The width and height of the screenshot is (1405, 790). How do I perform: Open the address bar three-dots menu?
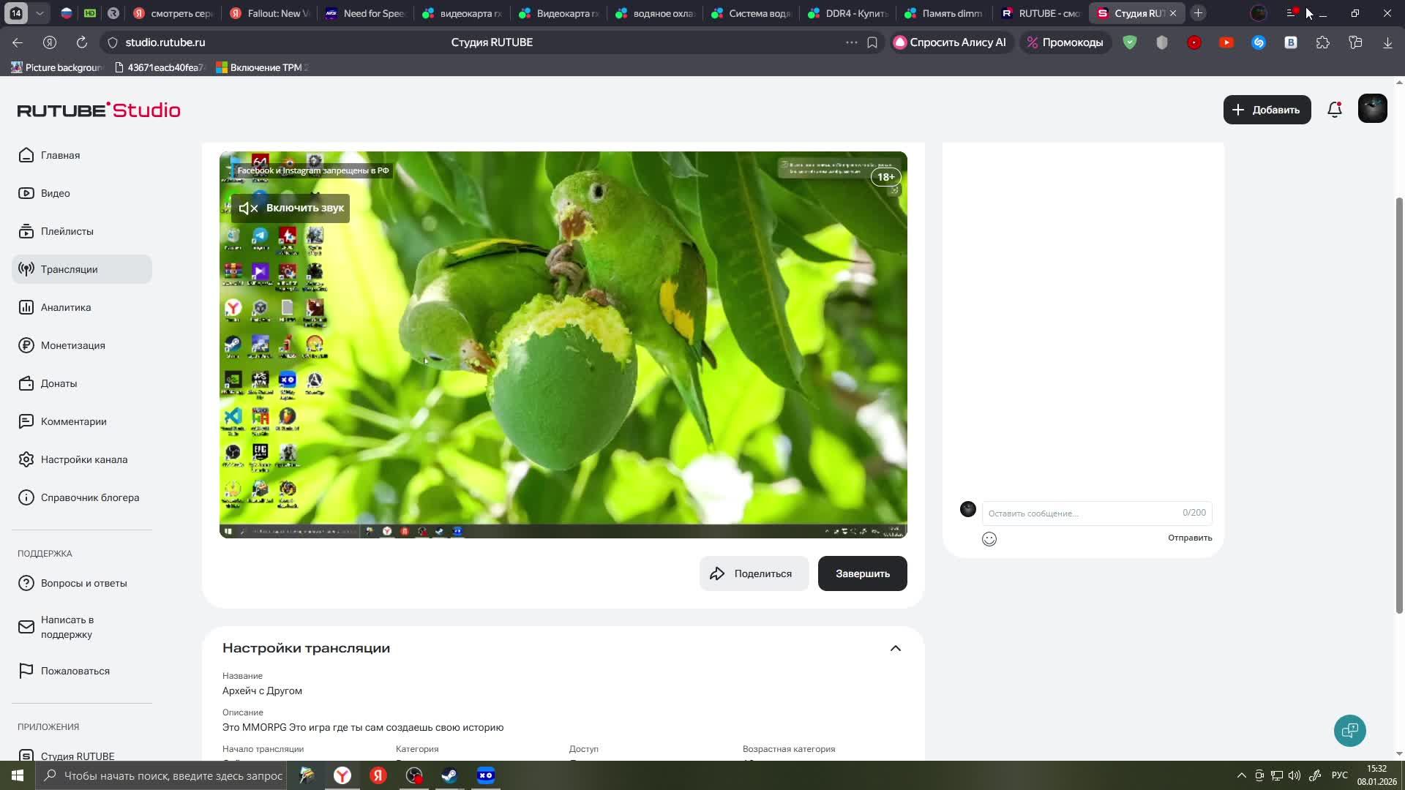tap(851, 42)
